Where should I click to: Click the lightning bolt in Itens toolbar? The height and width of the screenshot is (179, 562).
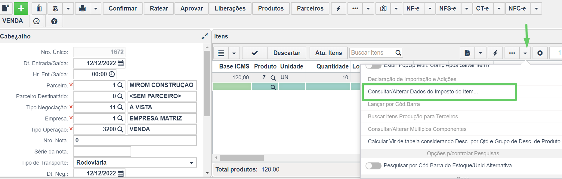(x=495, y=53)
